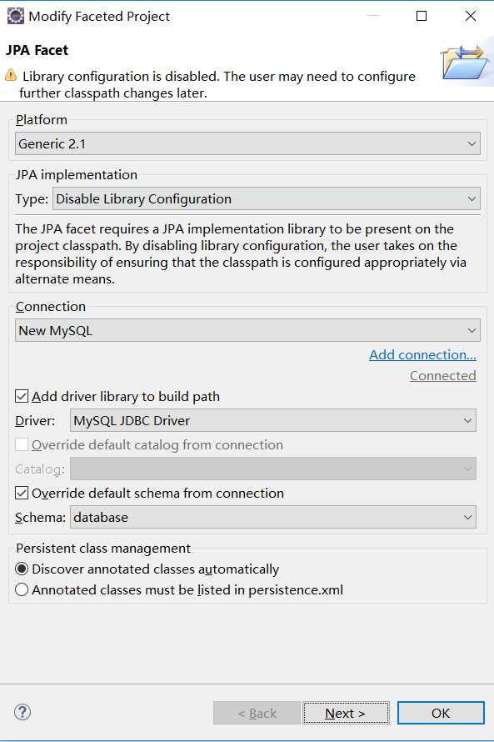Click the Add connection... link
This screenshot has width=494, height=742.
[x=422, y=355]
